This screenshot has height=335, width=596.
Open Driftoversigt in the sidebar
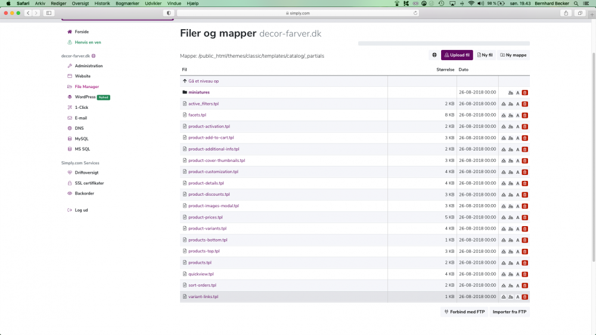[x=86, y=173]
